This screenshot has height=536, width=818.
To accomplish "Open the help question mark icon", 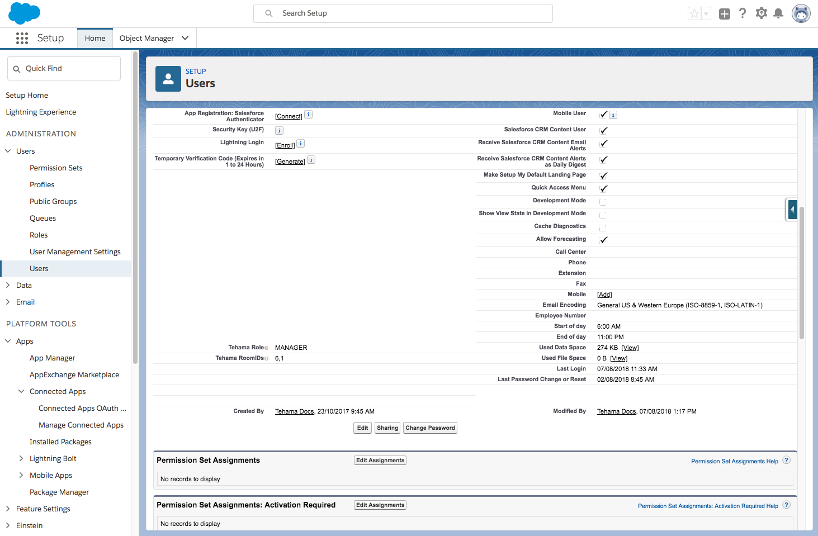I will 743,13.
